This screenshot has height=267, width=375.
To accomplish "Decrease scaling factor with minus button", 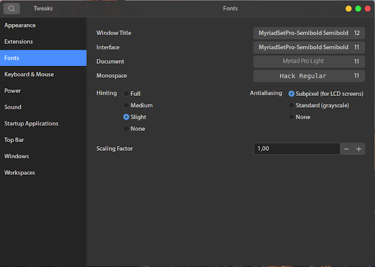I will coord(346,149).
